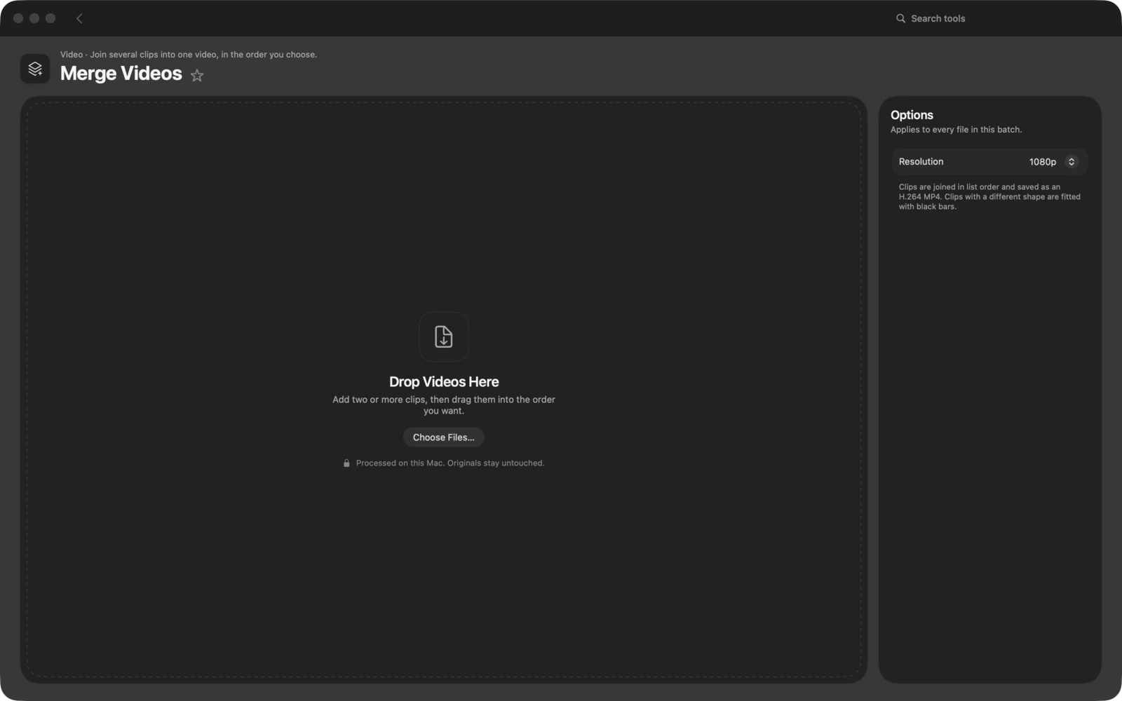1122x701 pixels.
Task: Click the Merge Videos title
Action: [121, 74]
